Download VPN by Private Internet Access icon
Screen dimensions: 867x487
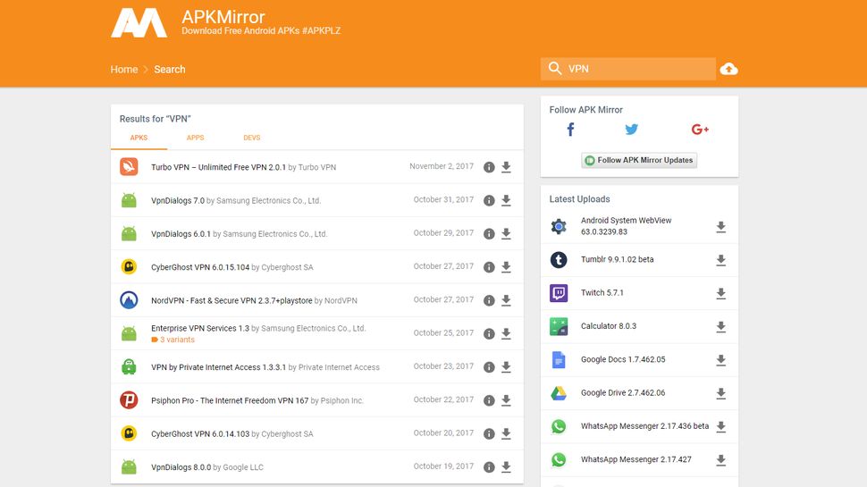[x=506, y=367]
